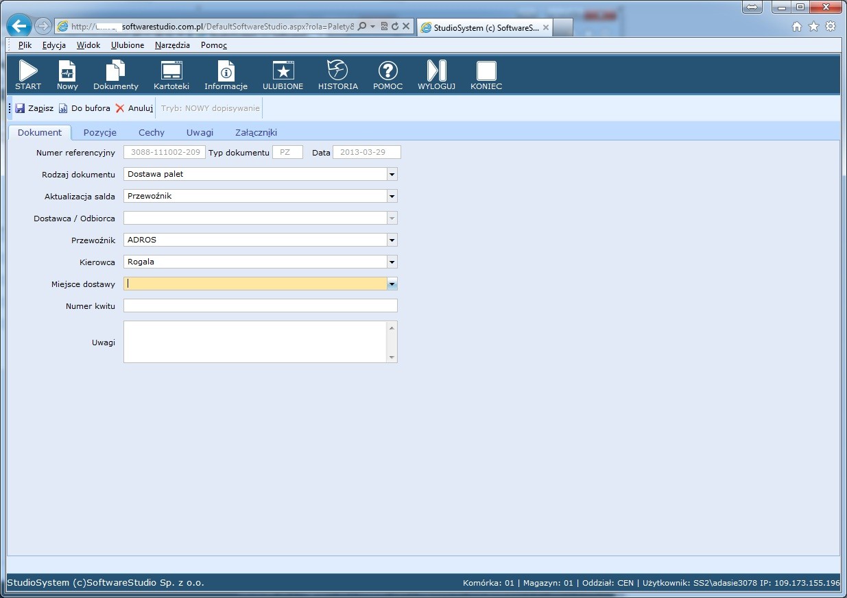Open the Edycja menu
Screen dimensions: 847x598
pos(54,45)
